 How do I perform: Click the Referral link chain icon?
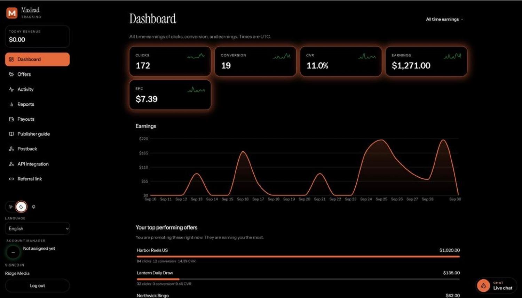[x=11, y=179]
